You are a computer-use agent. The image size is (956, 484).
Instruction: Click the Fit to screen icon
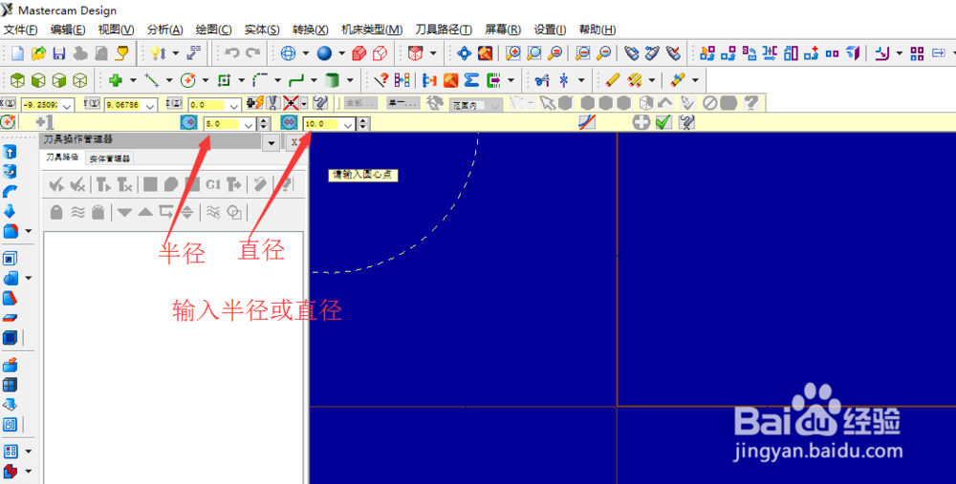point(465,53)
